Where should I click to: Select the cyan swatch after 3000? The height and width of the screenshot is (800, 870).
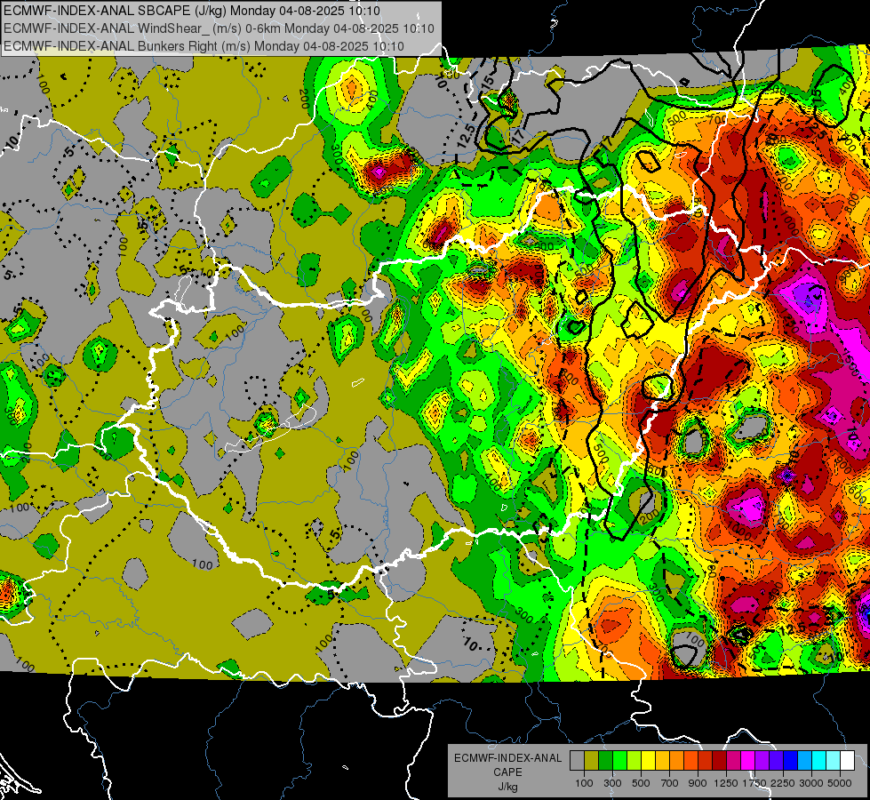tap(819, 761)
